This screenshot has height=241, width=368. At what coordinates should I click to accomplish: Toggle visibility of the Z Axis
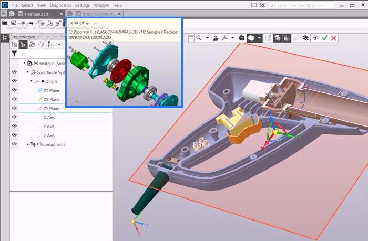point(14,135)
